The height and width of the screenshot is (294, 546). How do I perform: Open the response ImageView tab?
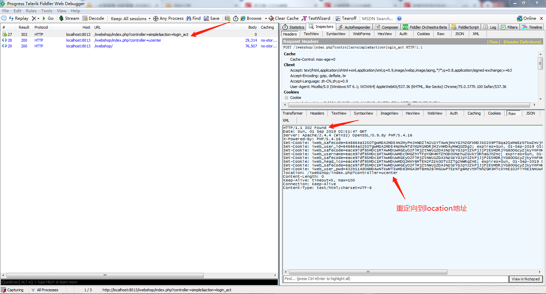pyautogui.click(x=389, y=113)
